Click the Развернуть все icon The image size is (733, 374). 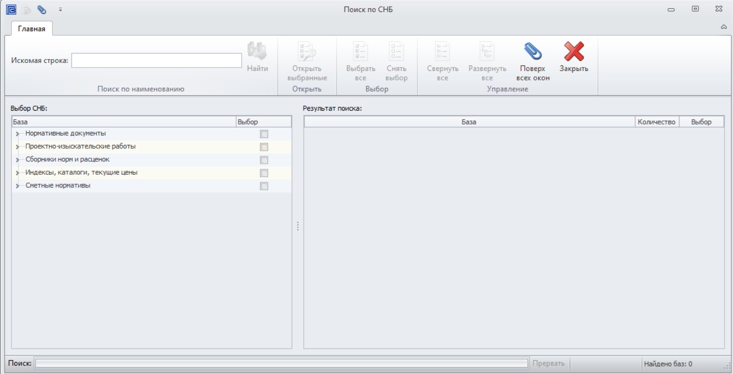(x=487, y=52)
